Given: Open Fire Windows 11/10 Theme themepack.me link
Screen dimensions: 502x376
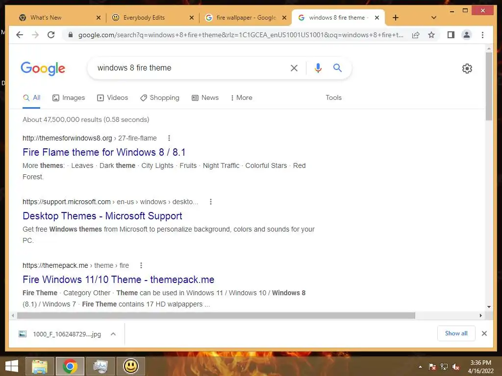Looking at the screenshot, I should tap(118, 280).
